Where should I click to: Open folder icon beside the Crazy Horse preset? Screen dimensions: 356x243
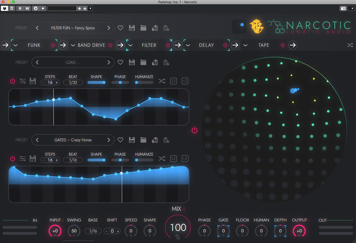(x=143, y=140)
